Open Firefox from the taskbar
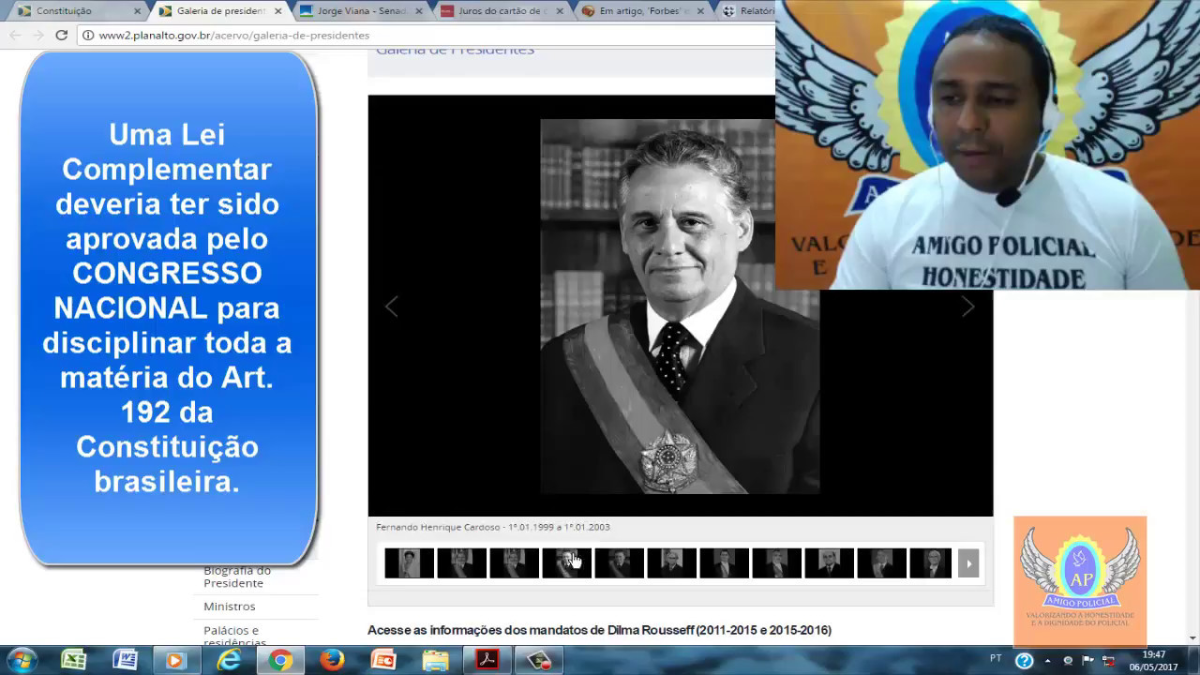Screen dimensions: 1200x675 332,660
